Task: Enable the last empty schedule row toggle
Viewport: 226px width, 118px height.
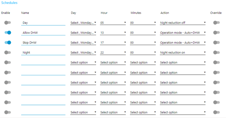Action: click(8, 112)
